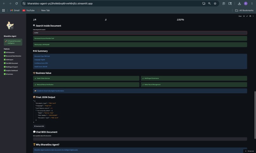
Task: Open Google Lens screenshot search icon
Action: pyautogui.click(x=224, y=3)
